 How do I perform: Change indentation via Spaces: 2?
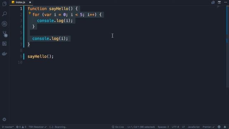[x=163, y=127]
